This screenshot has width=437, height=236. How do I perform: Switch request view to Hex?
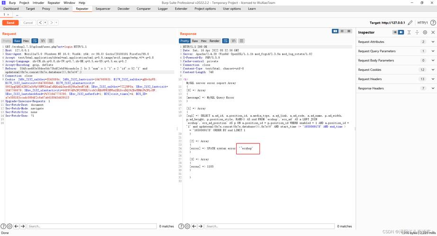tap(26, 41)
